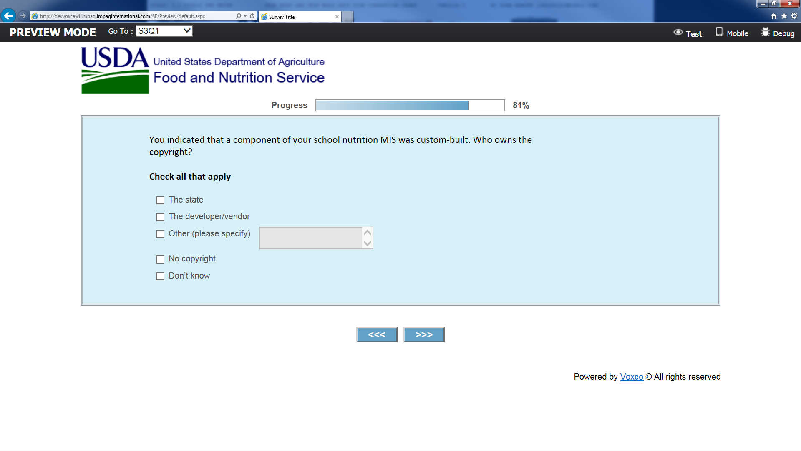This screenshot has height=451, width=801.
Task: Click the Other please specify text box
Action: point(311,238)
